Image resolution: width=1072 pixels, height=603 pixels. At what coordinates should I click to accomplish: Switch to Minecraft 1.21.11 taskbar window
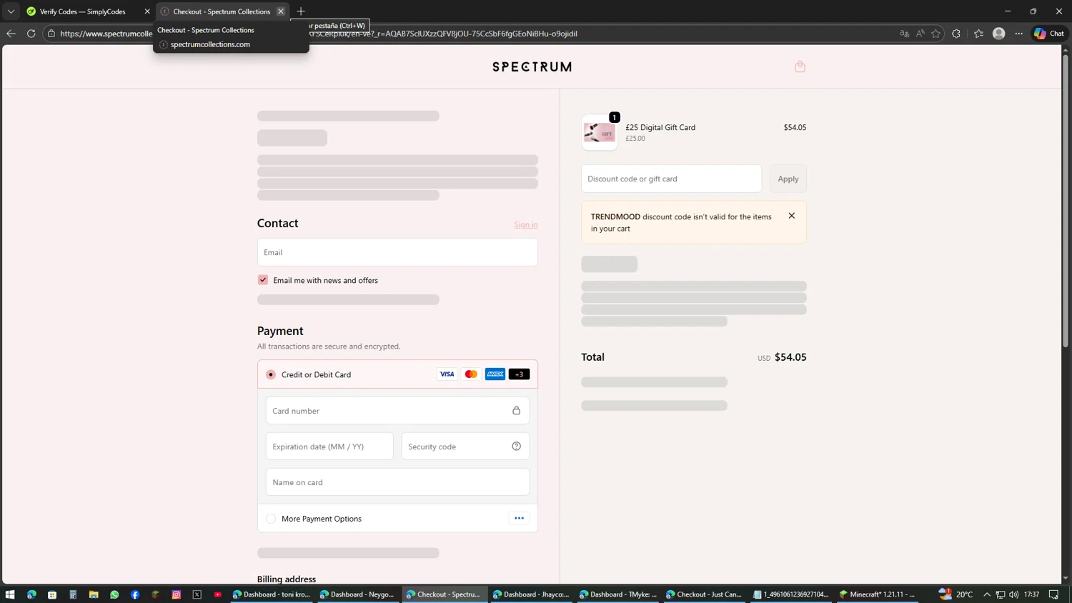pos(878,594)
